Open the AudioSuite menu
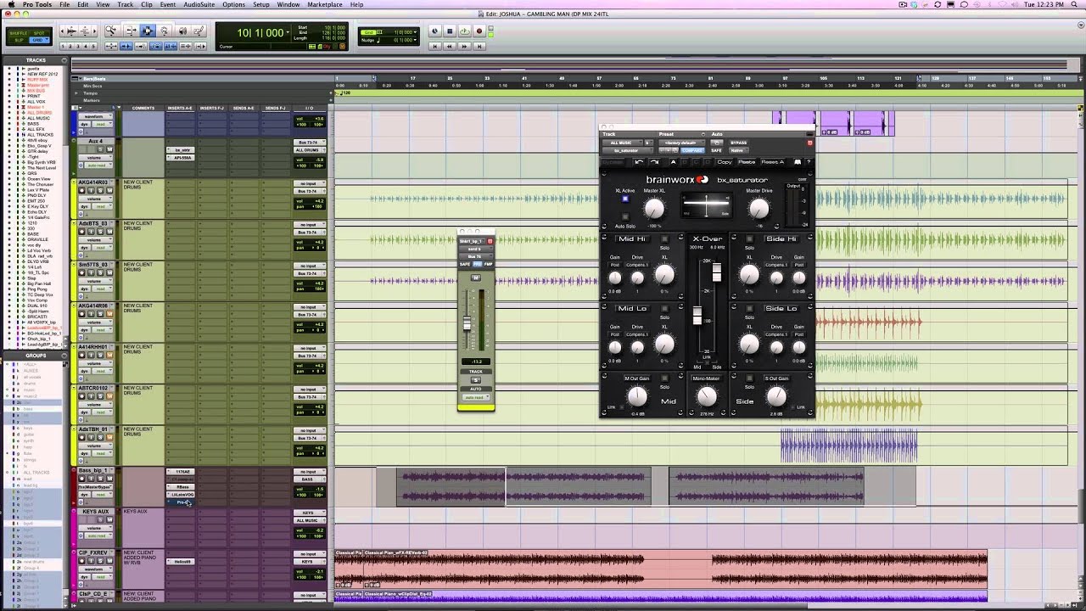 [x=199, y=4]
